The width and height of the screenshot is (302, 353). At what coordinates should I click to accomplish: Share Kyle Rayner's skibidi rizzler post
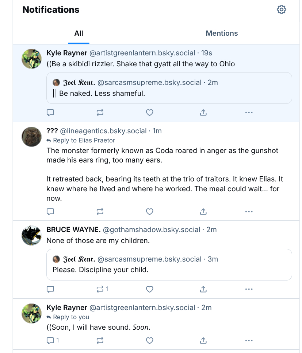coord(203,113)
